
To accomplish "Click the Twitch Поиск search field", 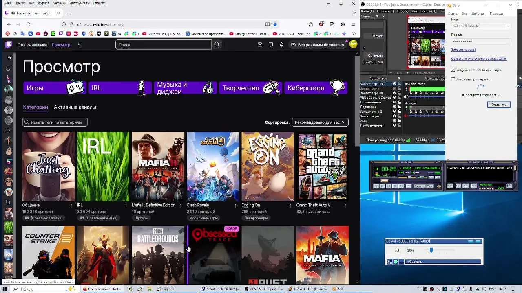I will click(164, 45).
